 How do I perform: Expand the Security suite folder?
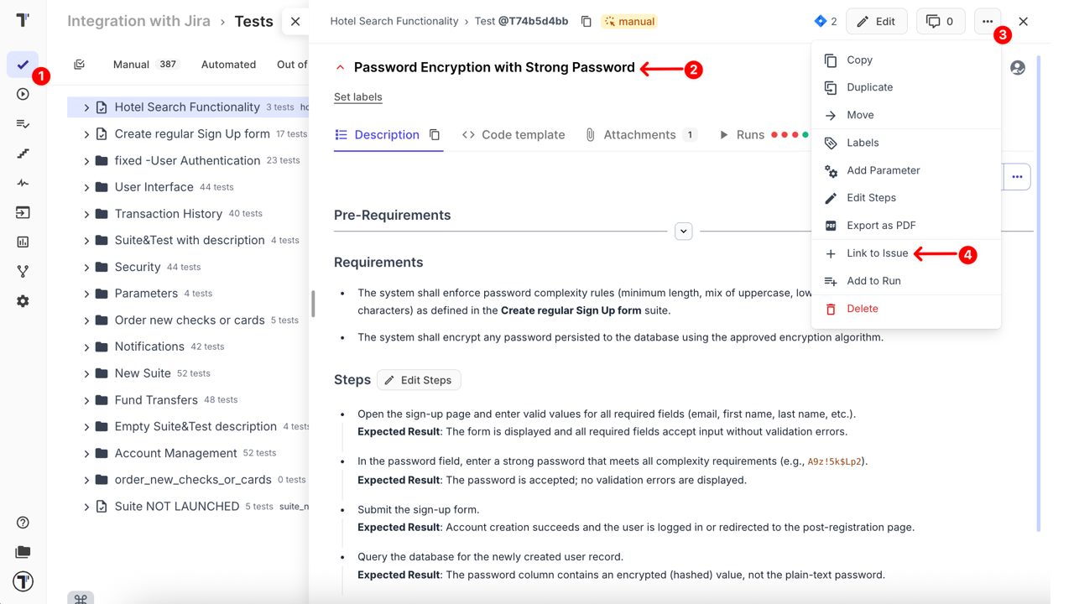86,267
